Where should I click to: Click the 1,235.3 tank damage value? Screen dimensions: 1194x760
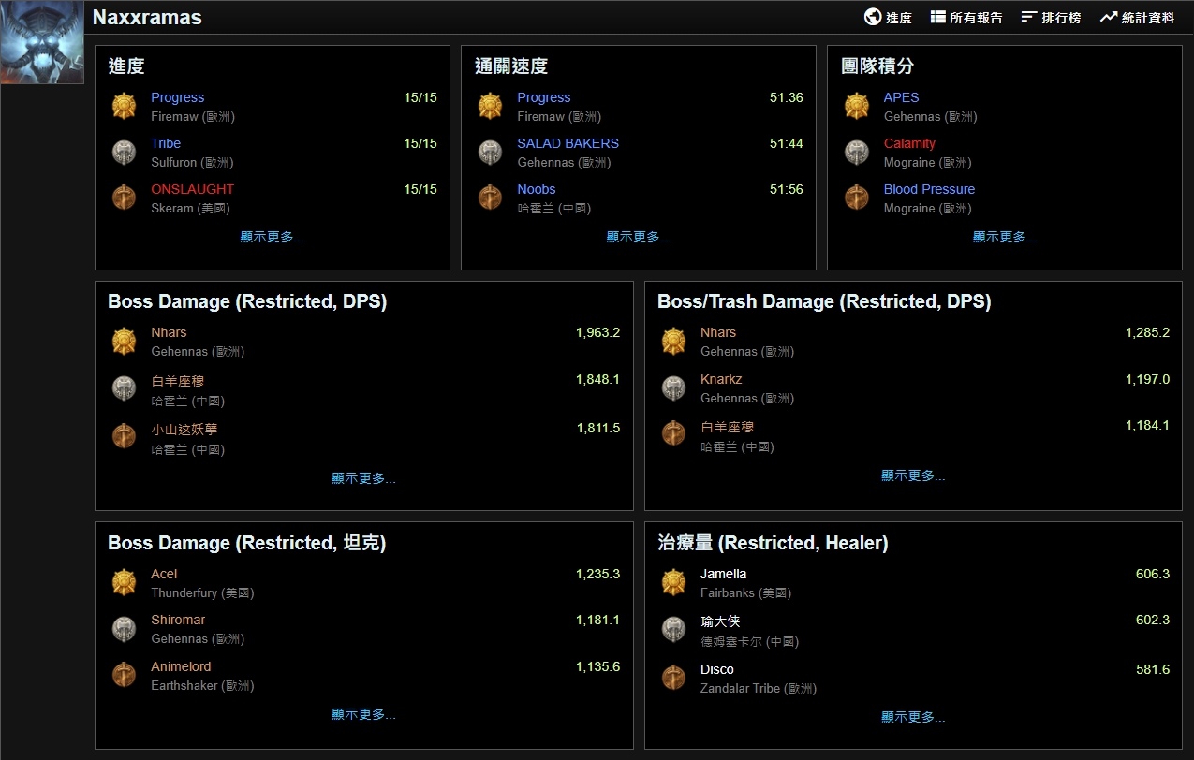click(x=597, y=574)
